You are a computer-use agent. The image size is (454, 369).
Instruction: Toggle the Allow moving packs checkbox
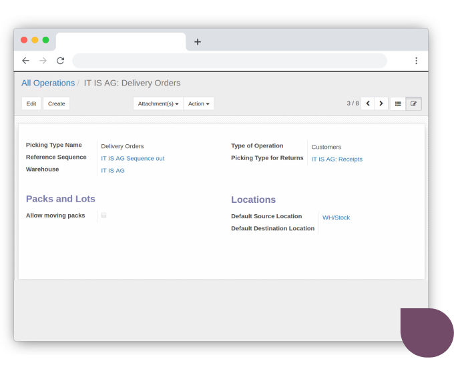click(x=103, y=216)
